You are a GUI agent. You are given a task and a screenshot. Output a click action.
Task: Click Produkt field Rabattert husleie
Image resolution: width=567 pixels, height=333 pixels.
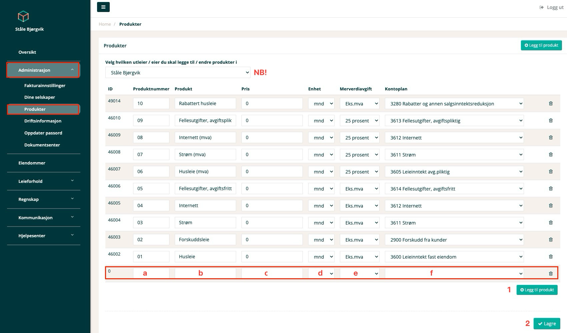click(x=205, y=103)
